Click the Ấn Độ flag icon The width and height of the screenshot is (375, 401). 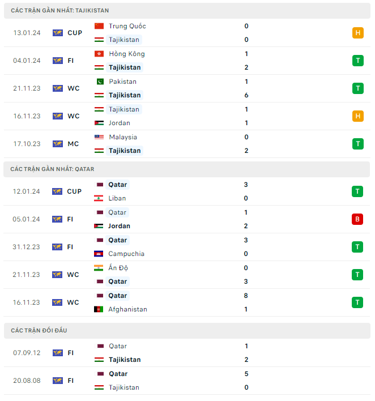(x=99, y=268)
